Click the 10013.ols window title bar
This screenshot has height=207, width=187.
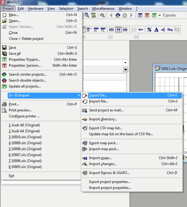[x=174, y=69]
